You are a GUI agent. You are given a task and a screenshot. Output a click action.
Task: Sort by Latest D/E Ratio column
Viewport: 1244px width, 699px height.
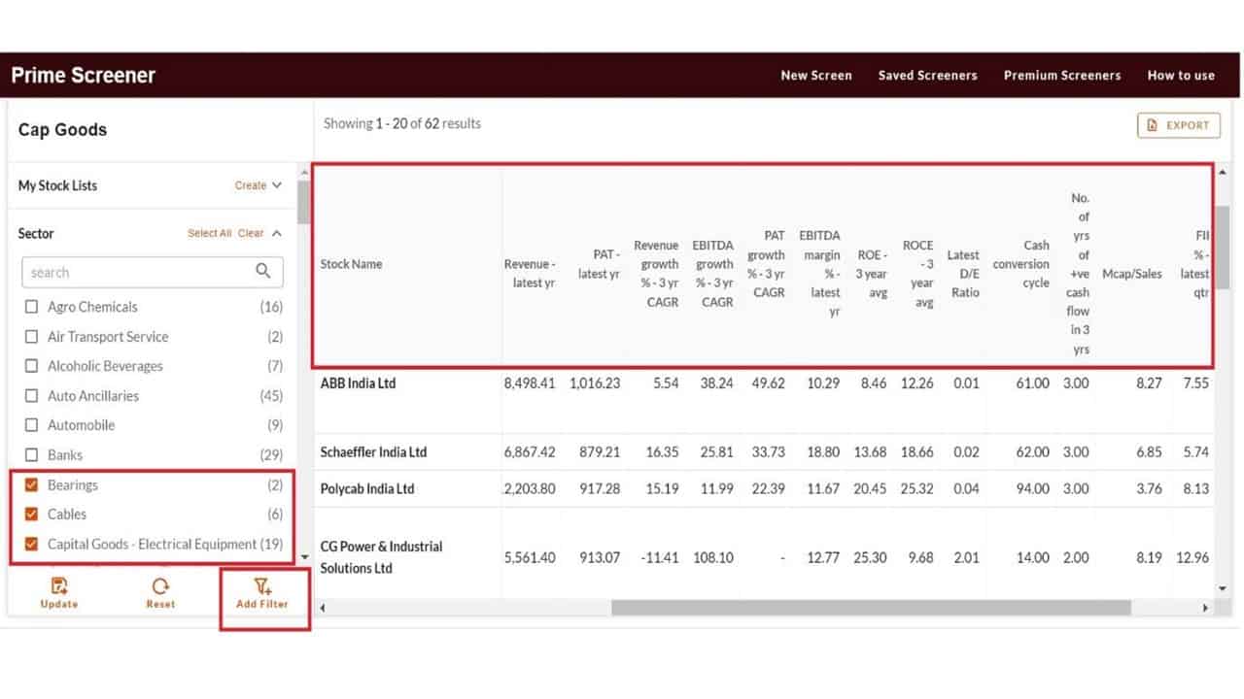pos(963,273)
